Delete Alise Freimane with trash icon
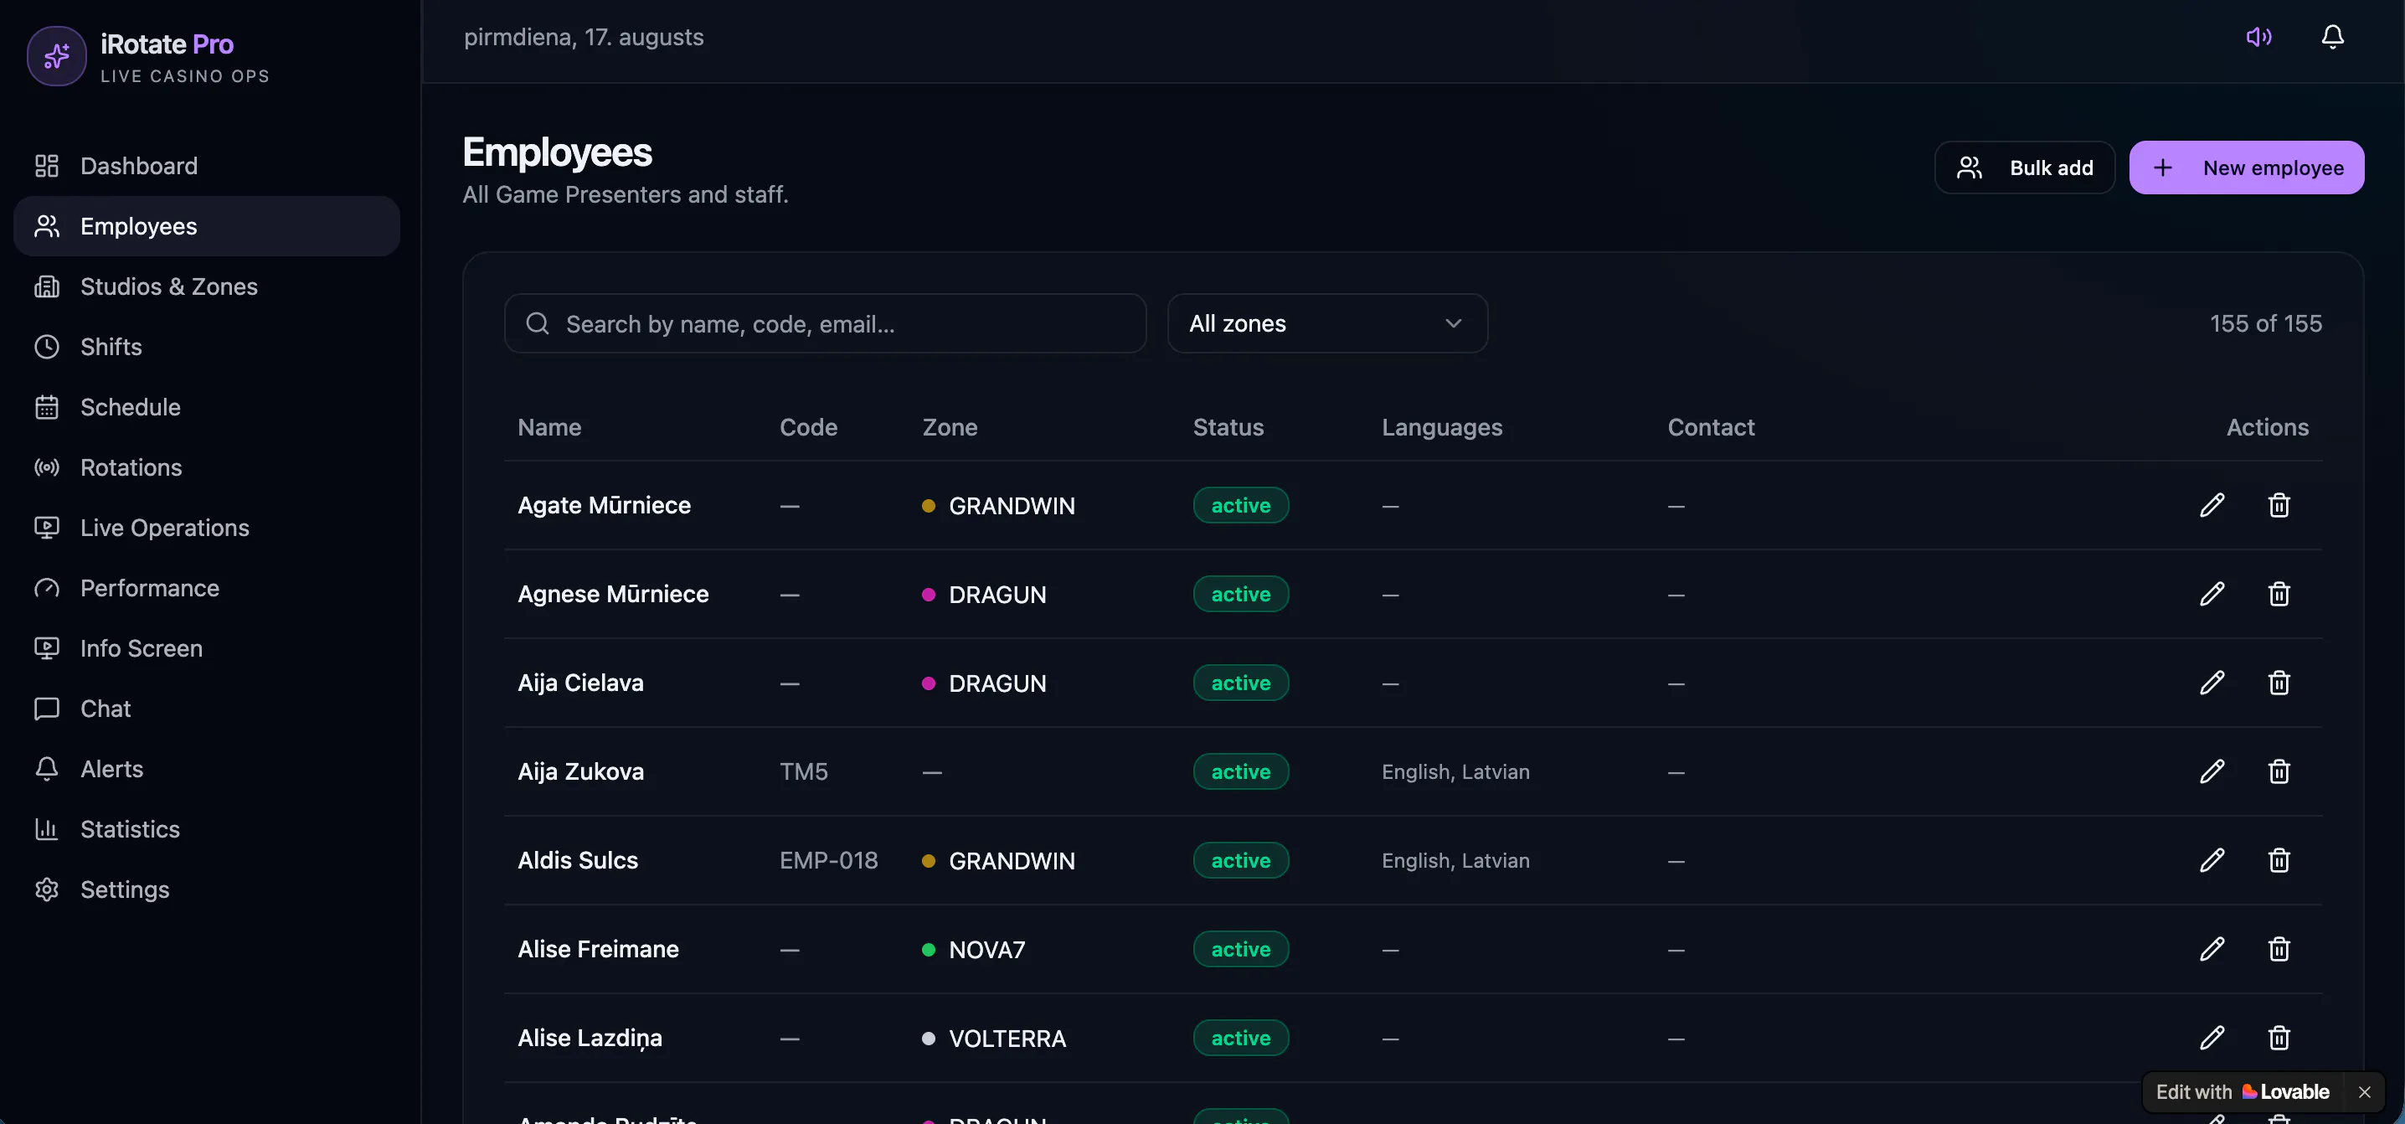 2279,948
